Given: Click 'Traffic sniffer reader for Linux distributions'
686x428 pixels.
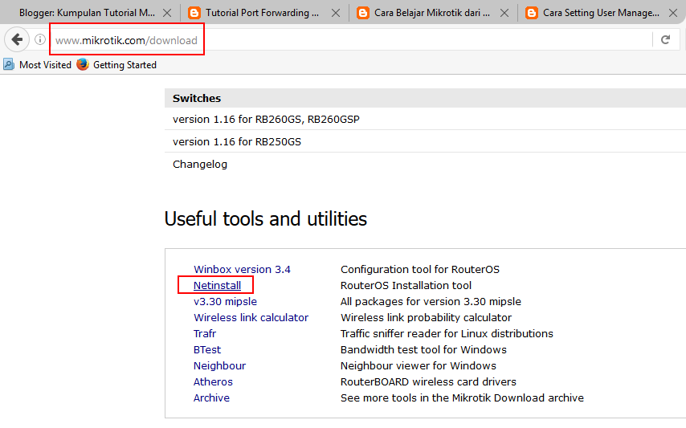Looking at the screenshot, I should [x=447, y=333].
